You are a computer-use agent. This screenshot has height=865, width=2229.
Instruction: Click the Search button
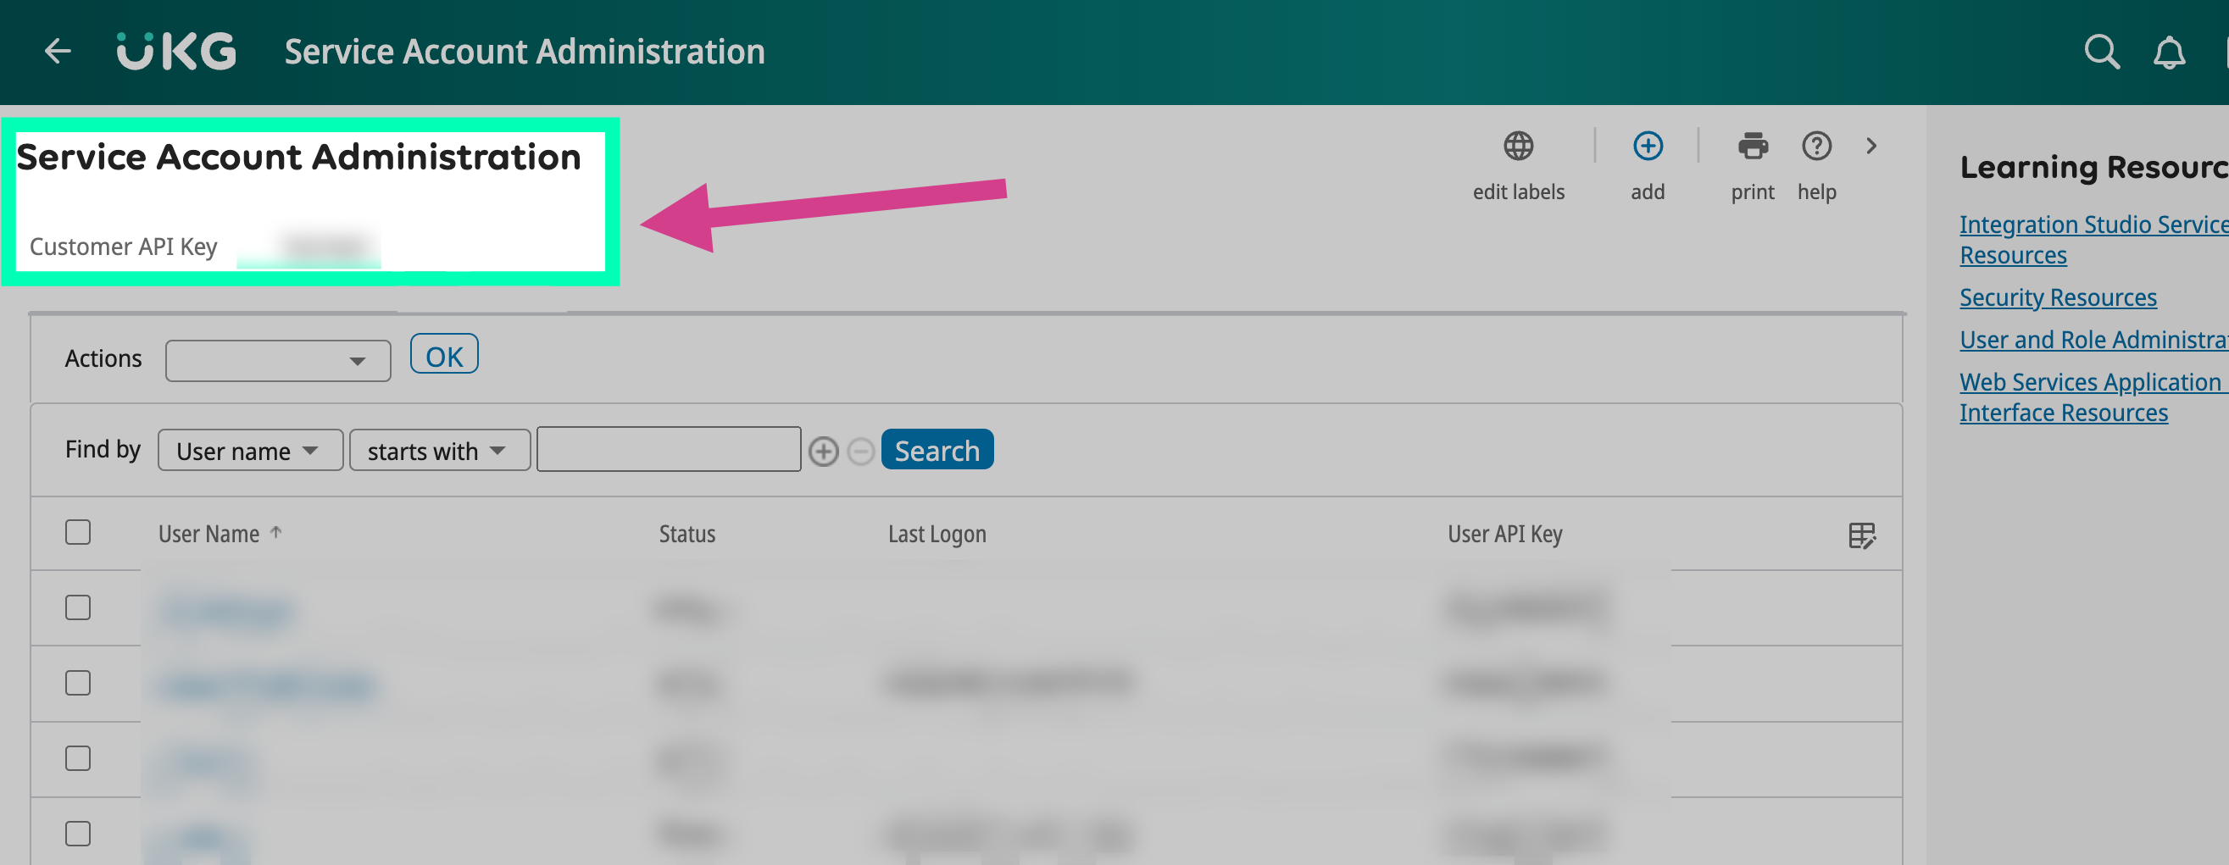(937, 450)
